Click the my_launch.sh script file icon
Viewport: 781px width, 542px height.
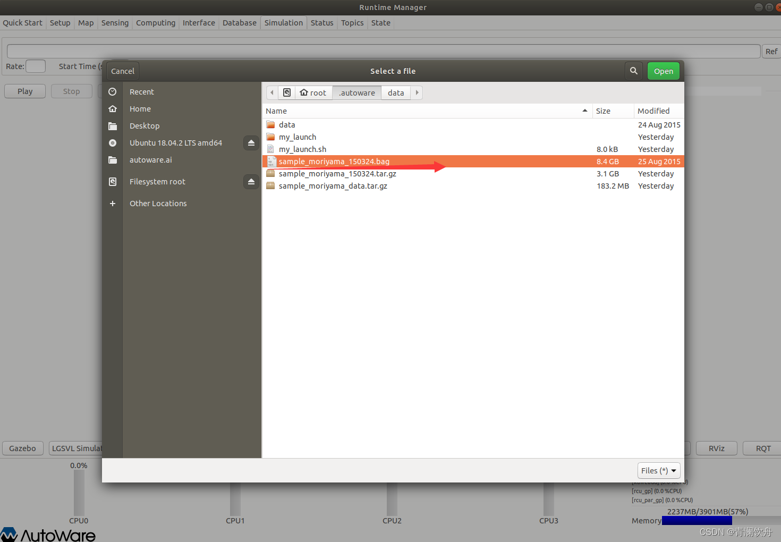271,149
